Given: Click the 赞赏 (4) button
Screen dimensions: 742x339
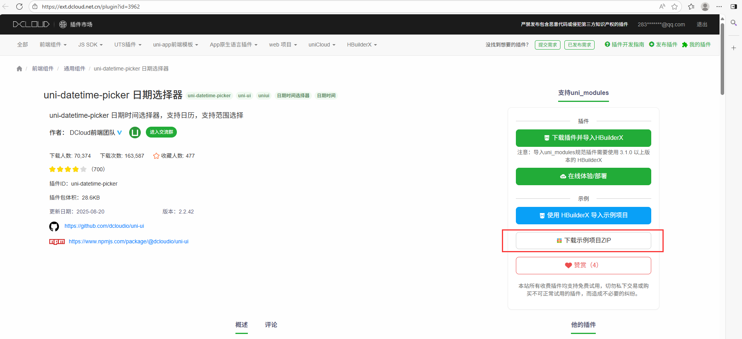Looking at the screenshot, I should (583, 265).
